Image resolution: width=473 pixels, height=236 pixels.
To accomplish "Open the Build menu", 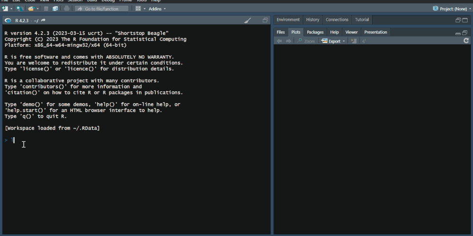I will tap(92, 1).
